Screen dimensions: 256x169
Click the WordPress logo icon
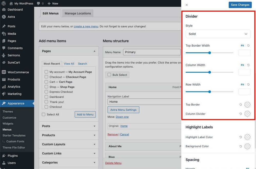pyautogui.click(x=4, y=3)
